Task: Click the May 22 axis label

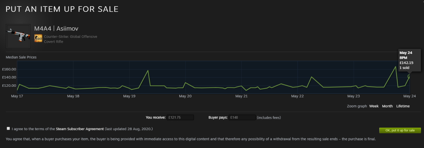Action: pos(297,96)
